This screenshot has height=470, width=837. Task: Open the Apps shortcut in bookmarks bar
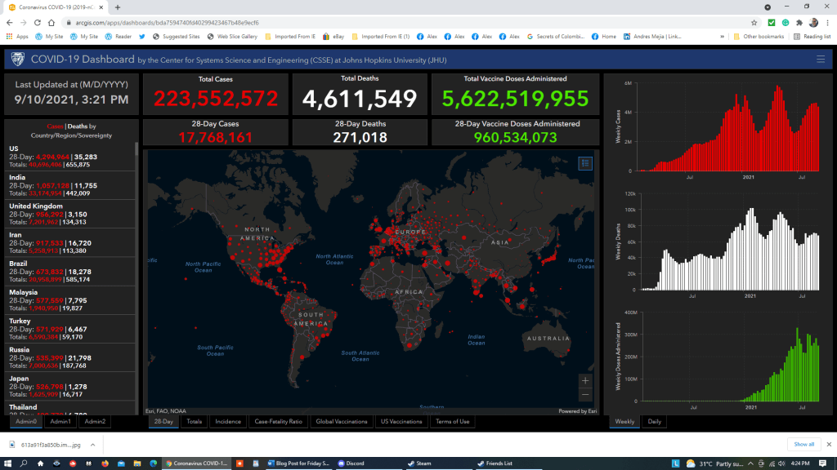[17, 37]
